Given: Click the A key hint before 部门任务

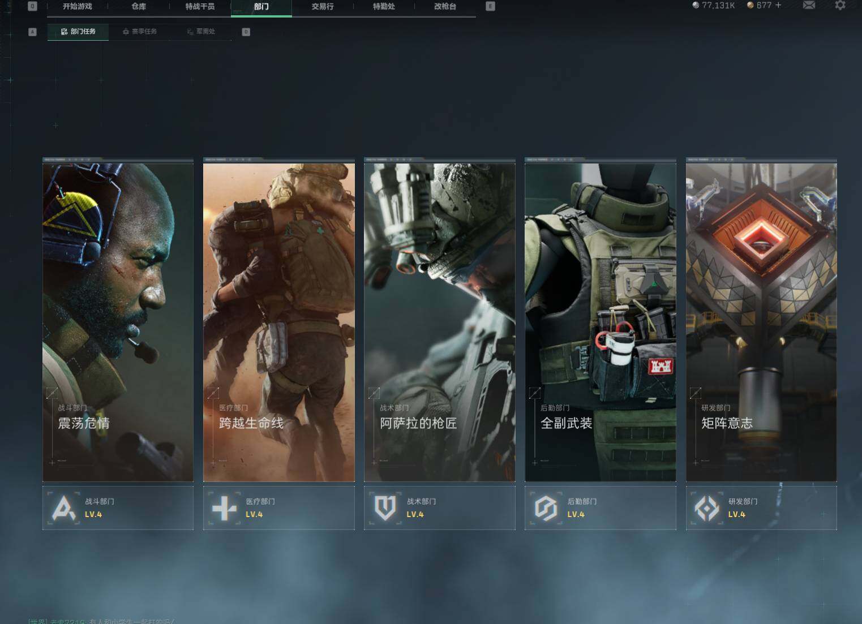Looking at the screenshot, I should pos(32,32).
